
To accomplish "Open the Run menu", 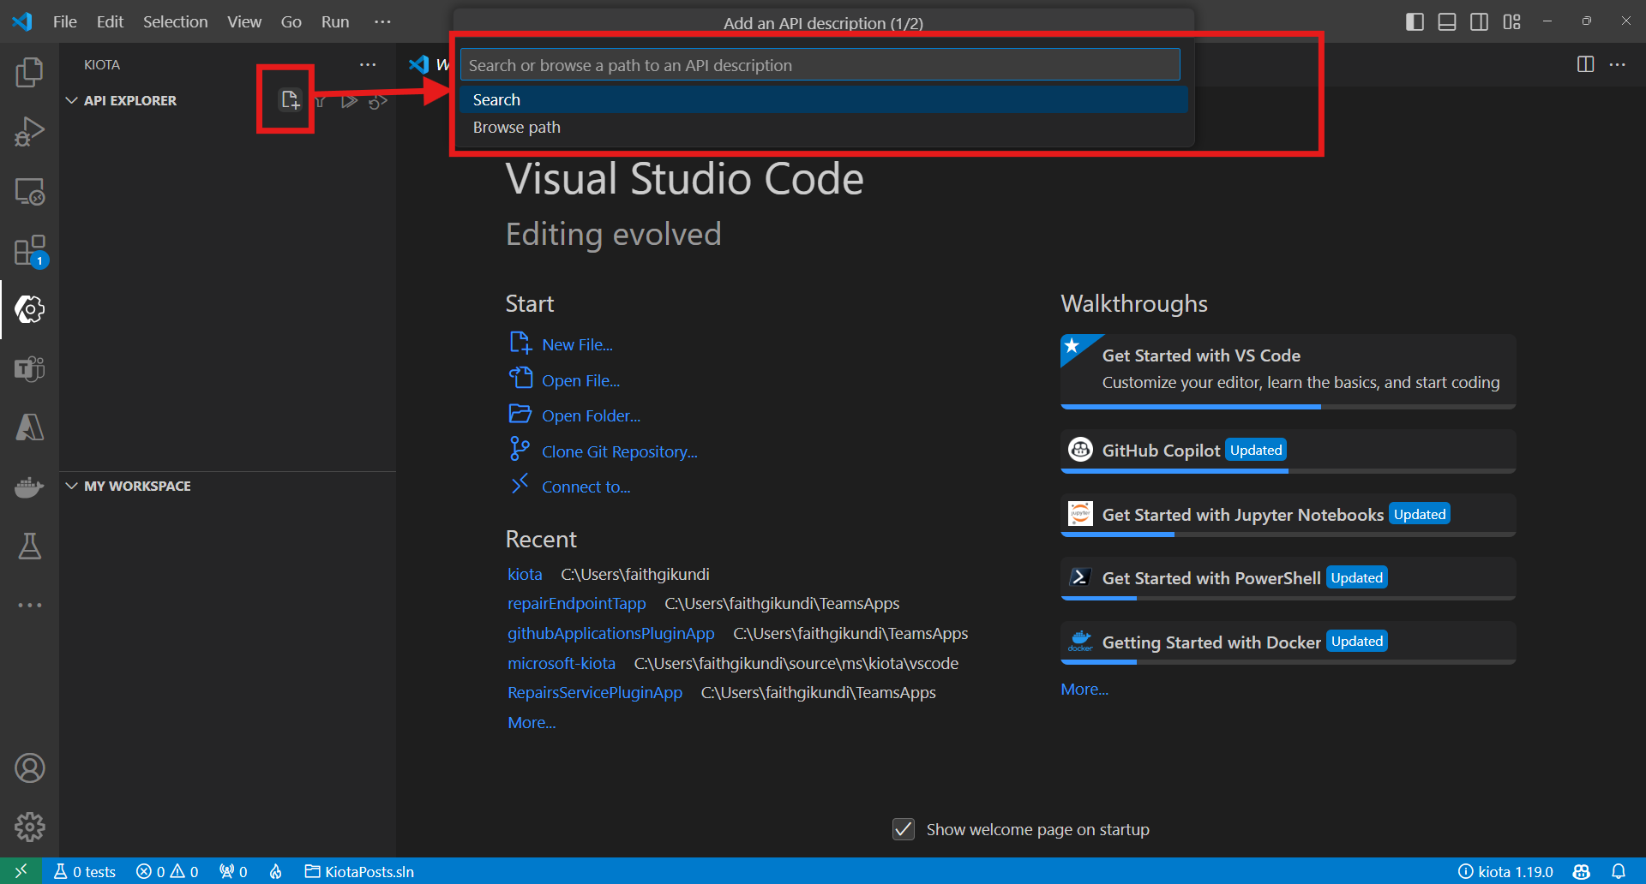I will 335,21.
